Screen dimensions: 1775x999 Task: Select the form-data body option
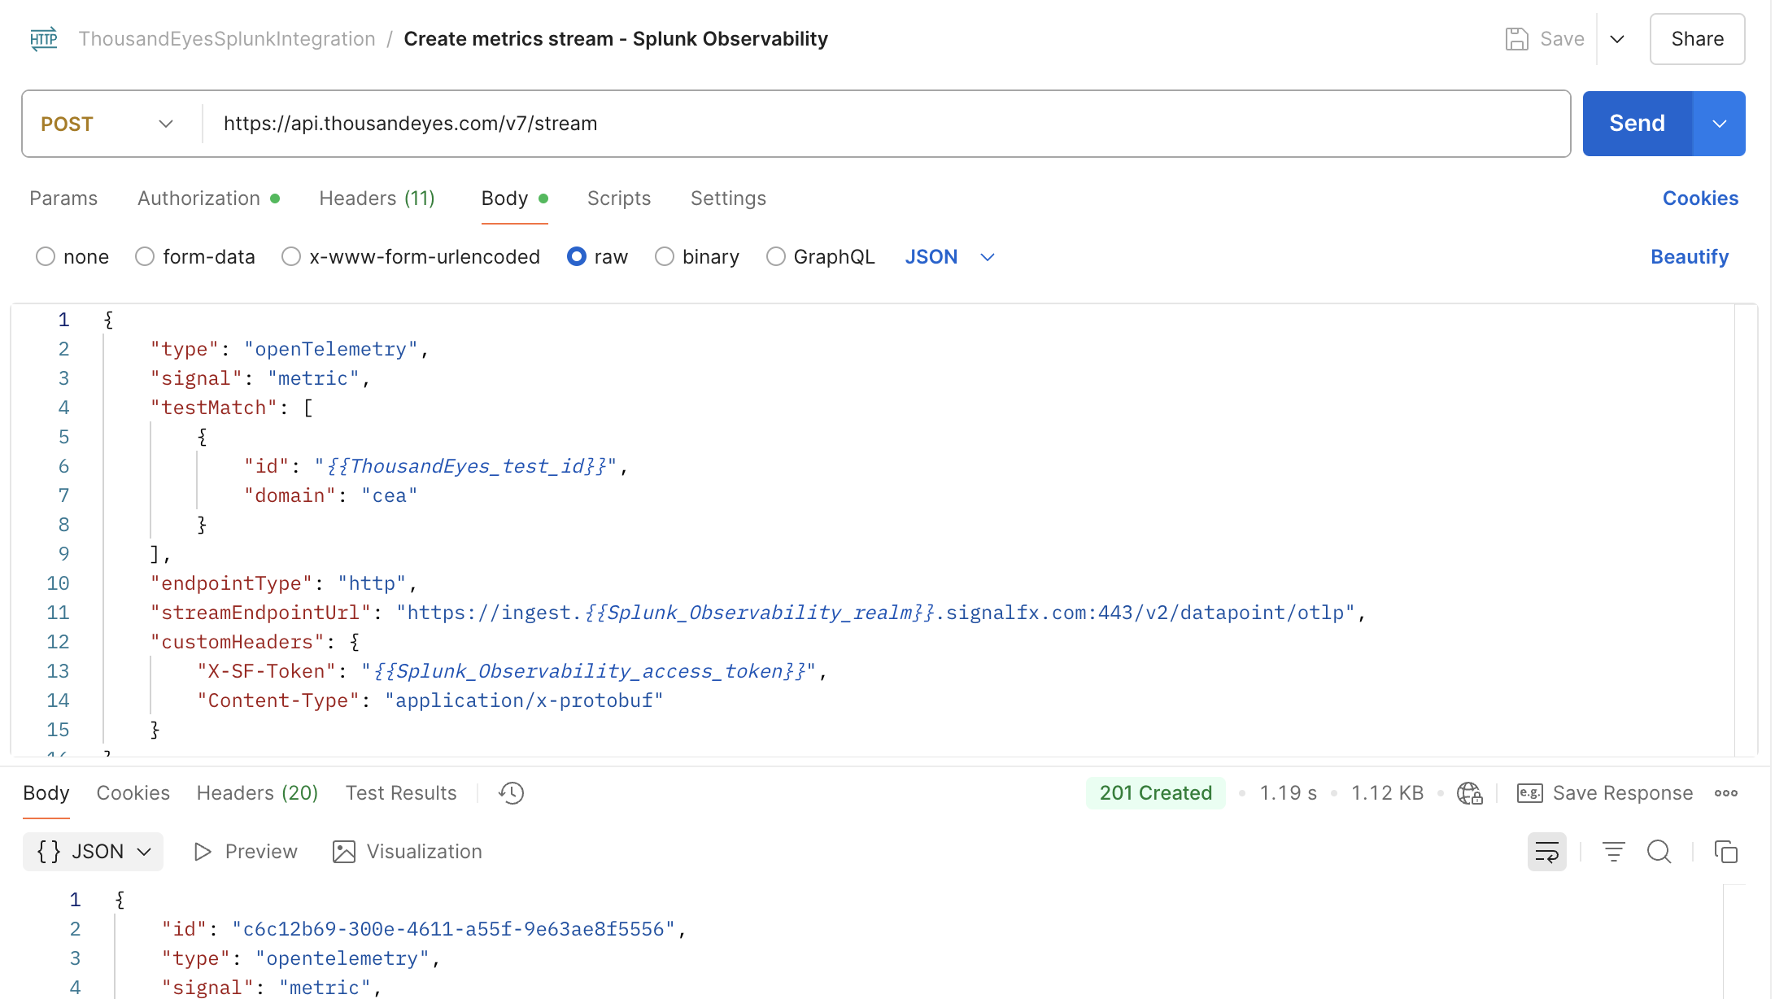tap(145, 257)
